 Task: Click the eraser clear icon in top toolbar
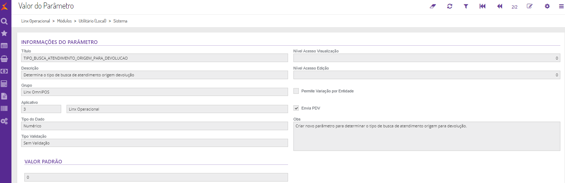(433, 6)
